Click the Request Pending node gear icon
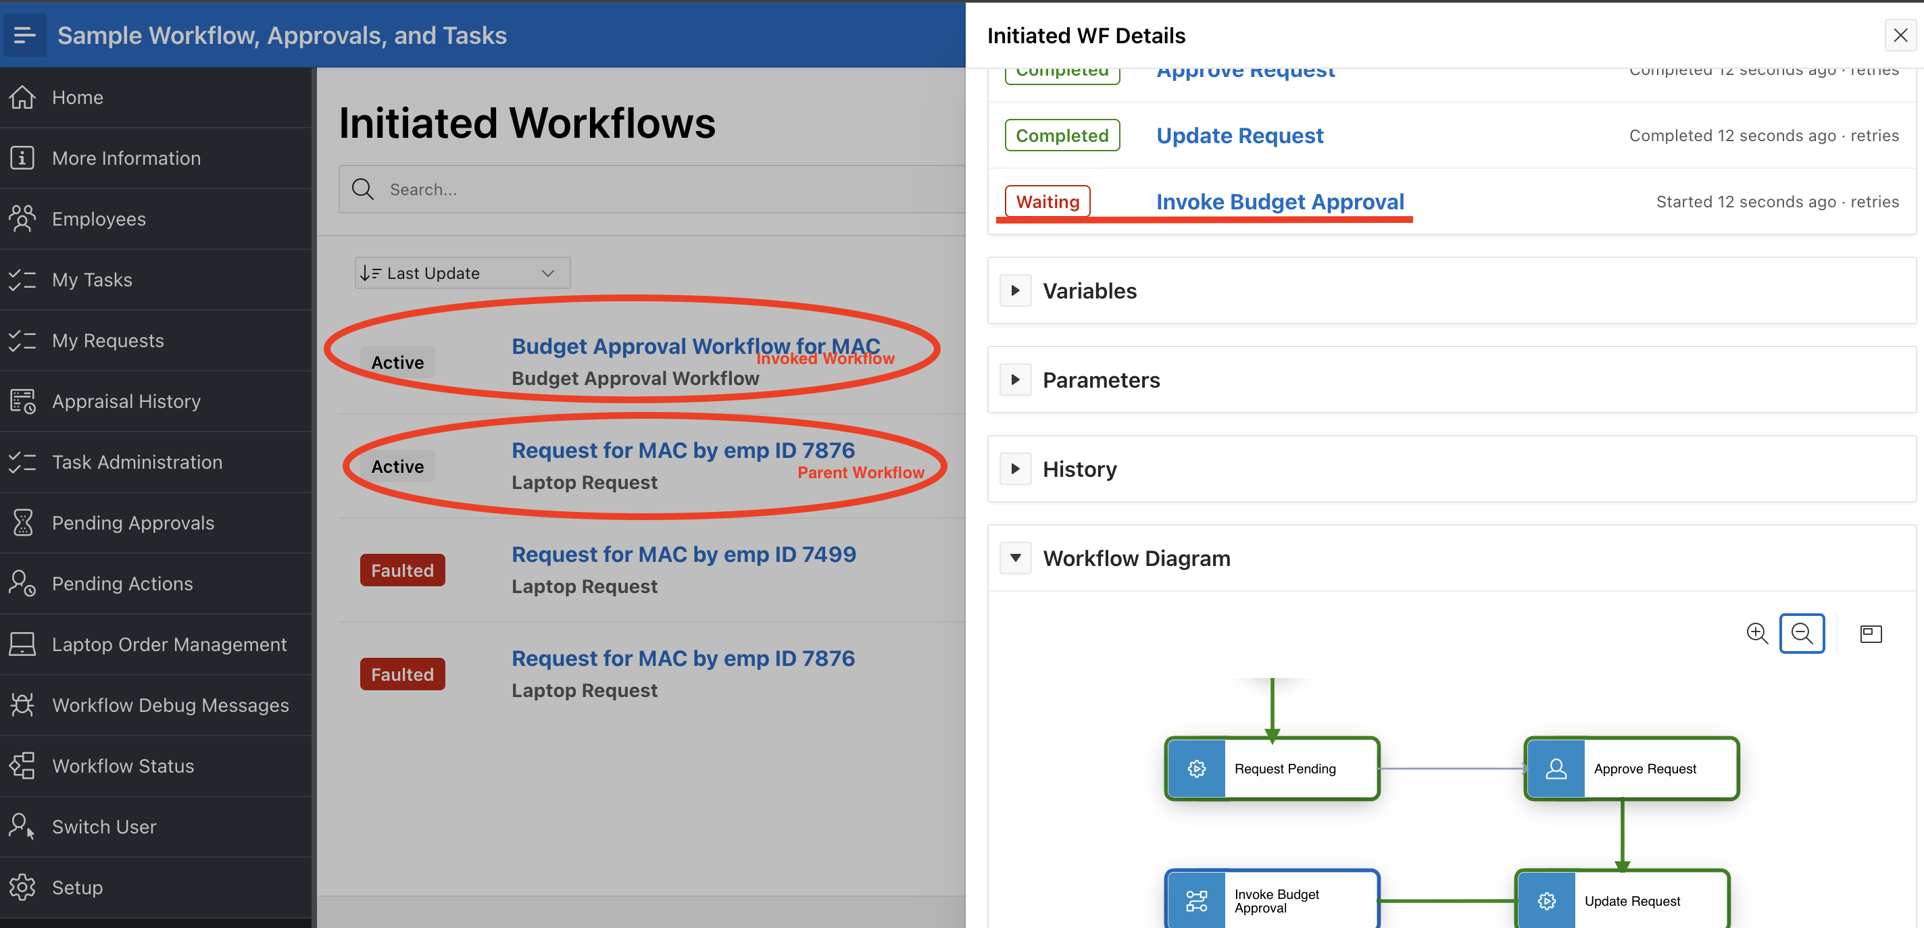Viewport: 1924px width, 928px height. [1197, 768]
